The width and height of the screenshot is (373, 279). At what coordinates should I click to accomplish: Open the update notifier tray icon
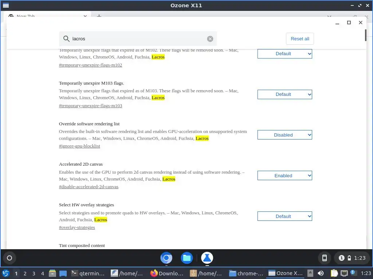[x=353, y=273]
